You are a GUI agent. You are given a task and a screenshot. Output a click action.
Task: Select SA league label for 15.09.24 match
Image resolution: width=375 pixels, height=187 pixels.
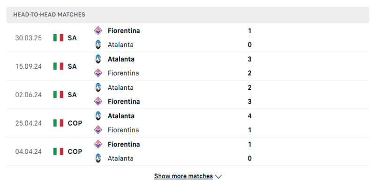pos(72,66)
